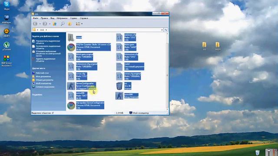Open the AIMP2 desktop icon

coord(7,33)
